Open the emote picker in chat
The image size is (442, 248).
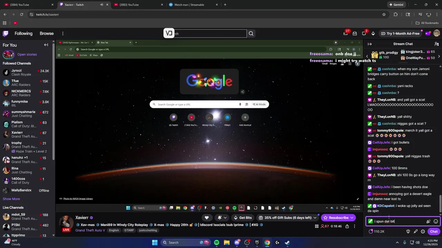(436, 221)
